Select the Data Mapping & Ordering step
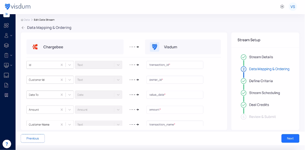This screenshot has width=305, height=150. pyautogui.click(x=269, y=69)
